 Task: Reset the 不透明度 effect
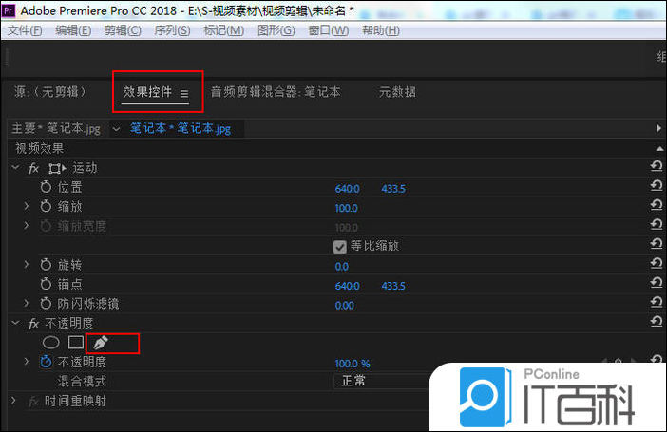(657, 321)
